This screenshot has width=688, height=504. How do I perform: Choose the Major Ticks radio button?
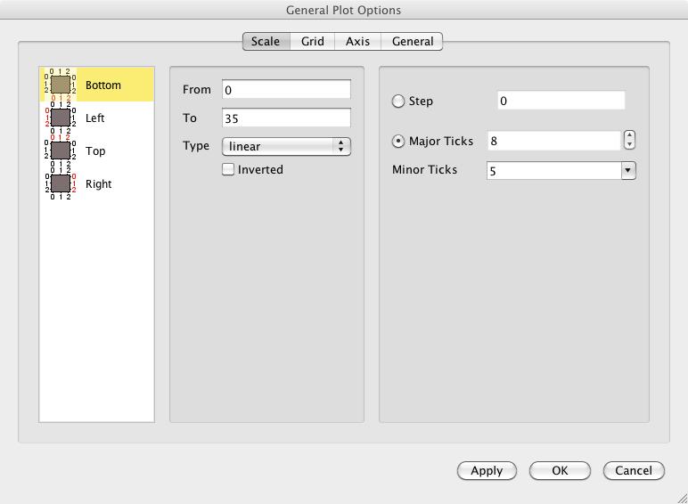coord(398,142)
